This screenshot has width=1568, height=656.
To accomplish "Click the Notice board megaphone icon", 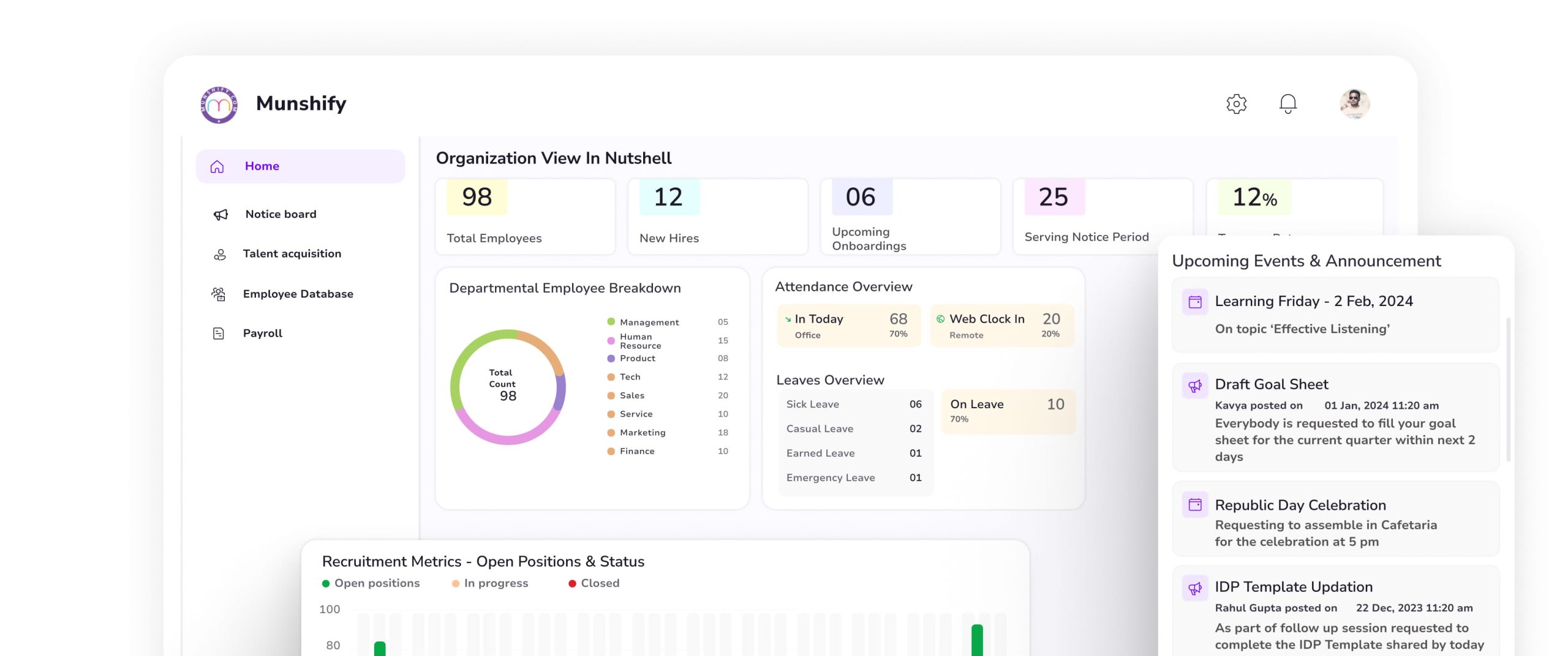I will pos(221,214).
